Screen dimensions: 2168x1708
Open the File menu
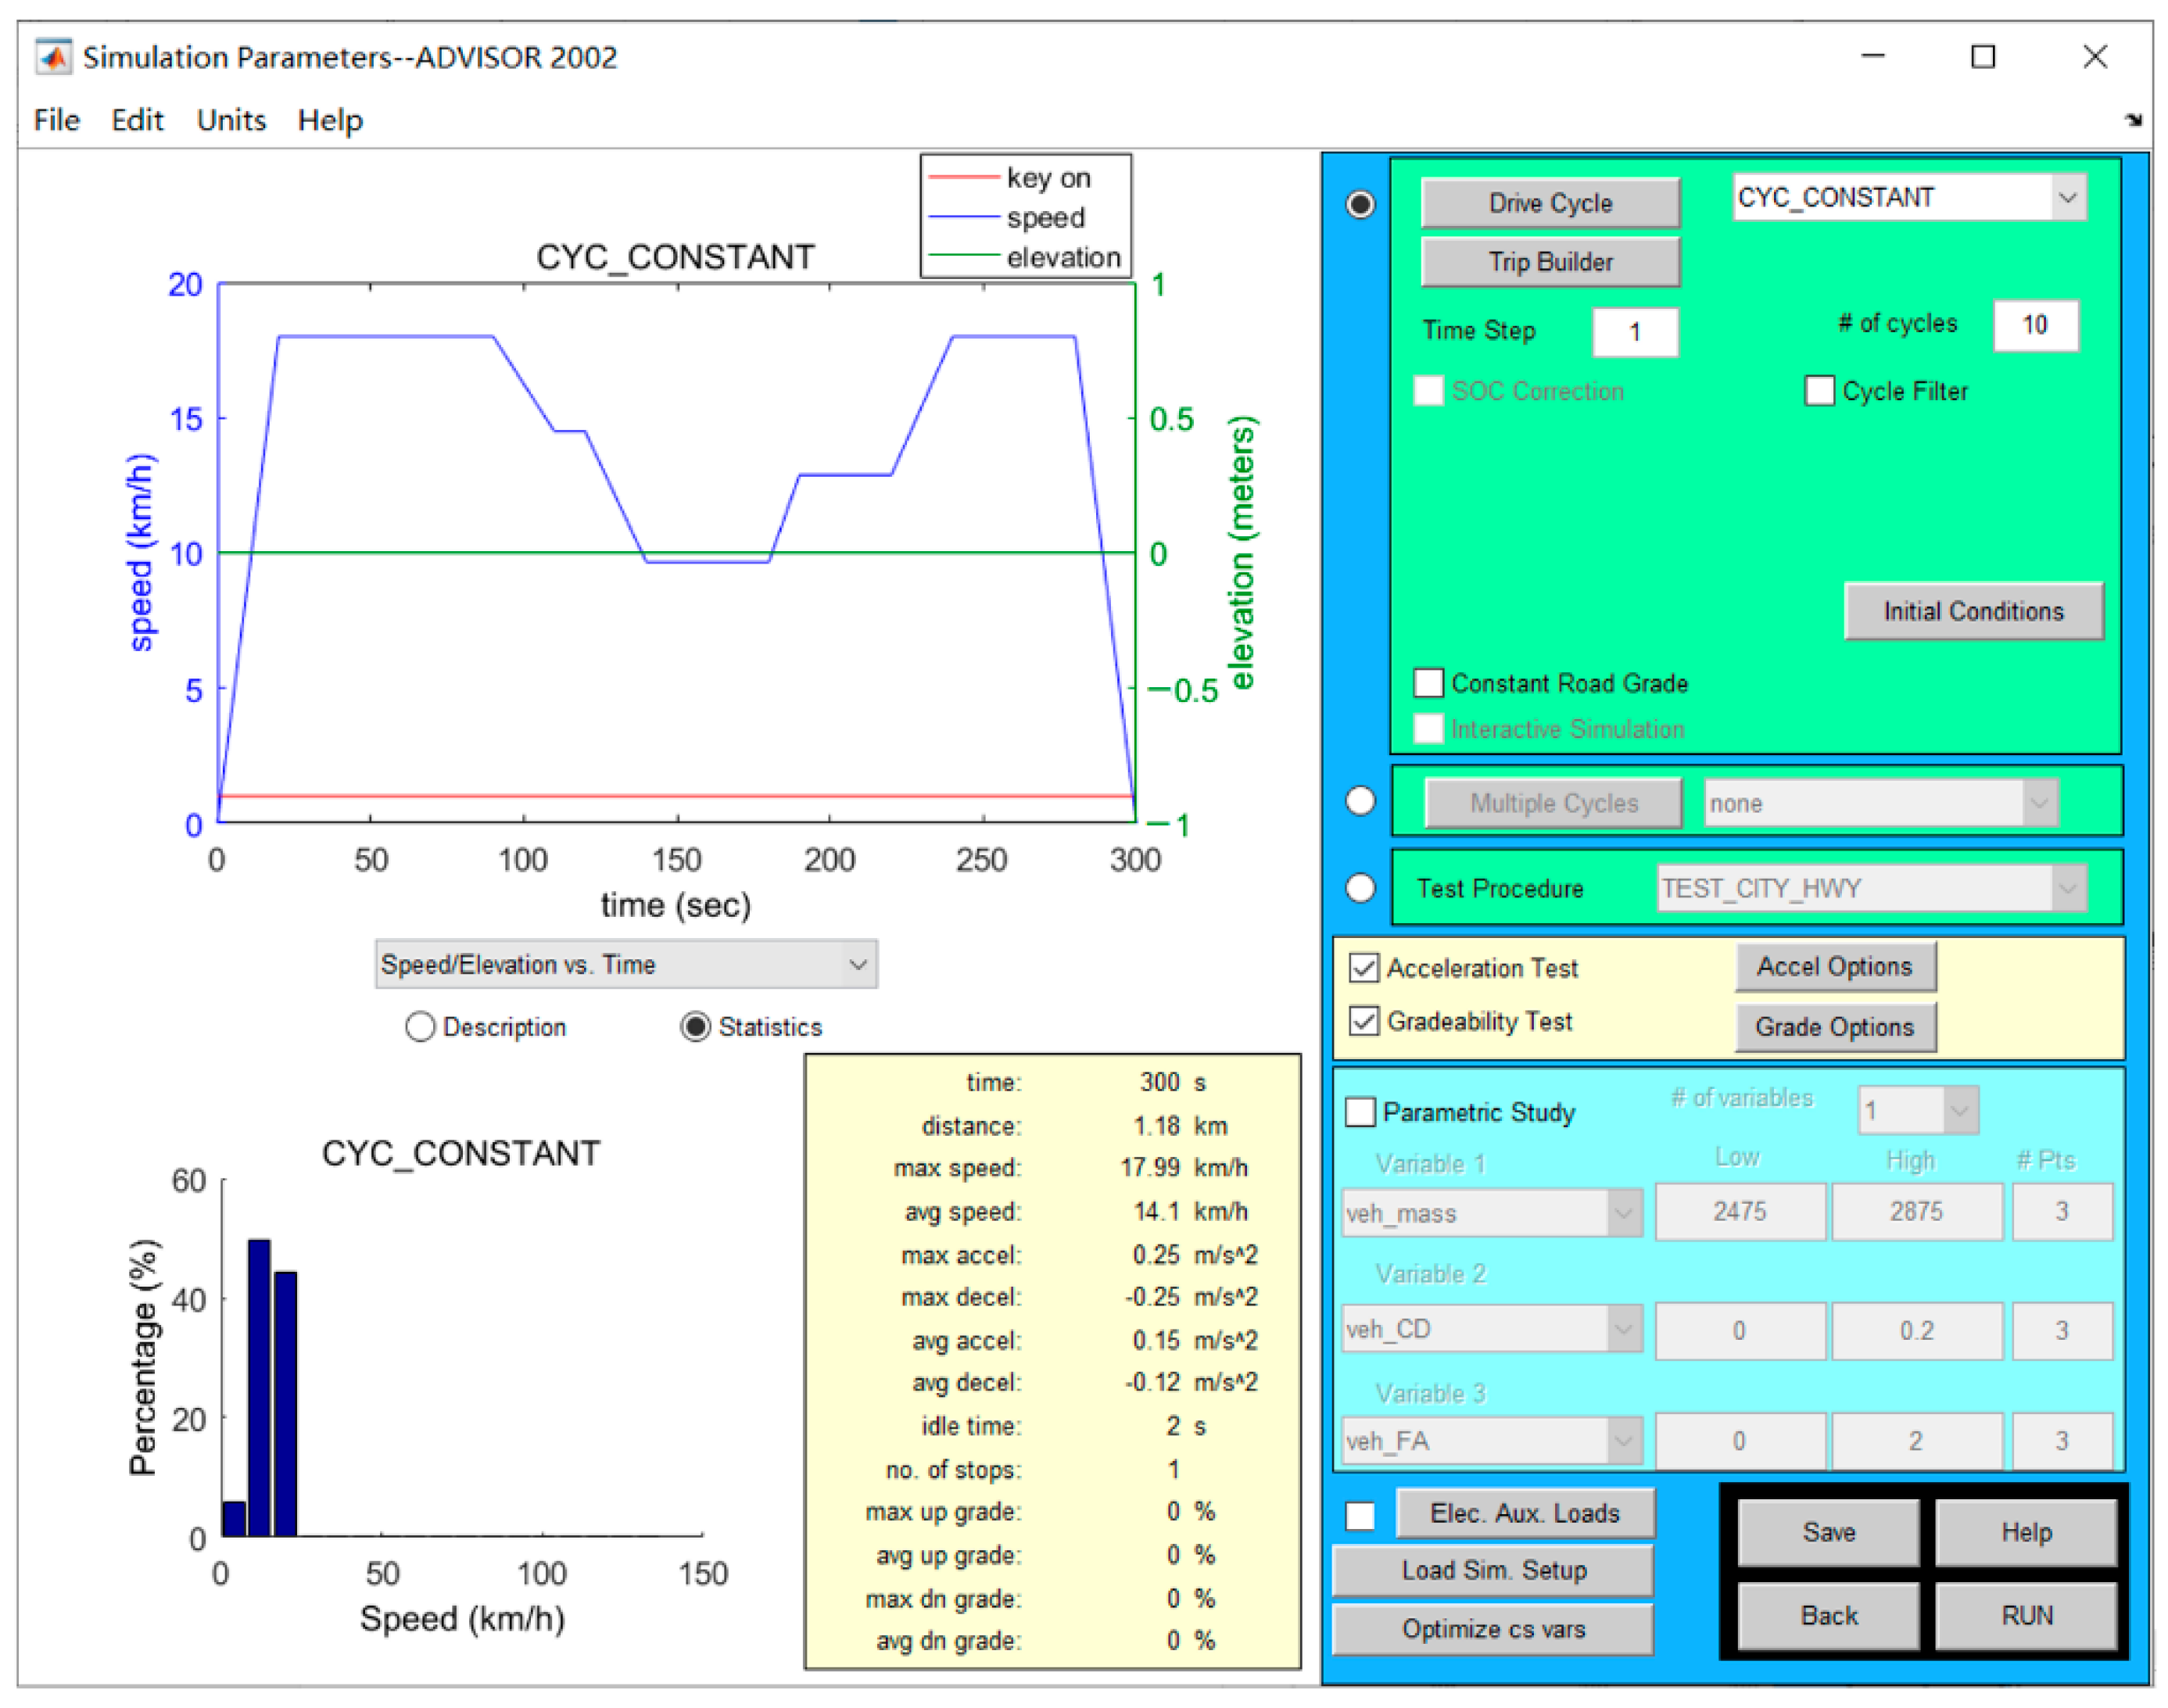click(x=56, y=120)
